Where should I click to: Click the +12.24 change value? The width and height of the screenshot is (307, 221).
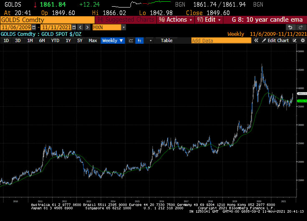(x=90, y=5)
